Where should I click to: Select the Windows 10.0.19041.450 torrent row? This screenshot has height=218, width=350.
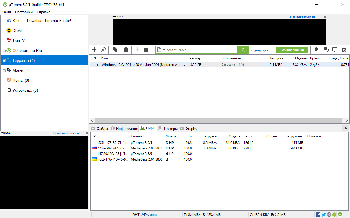pyautogui.click(x=219, y=65)
